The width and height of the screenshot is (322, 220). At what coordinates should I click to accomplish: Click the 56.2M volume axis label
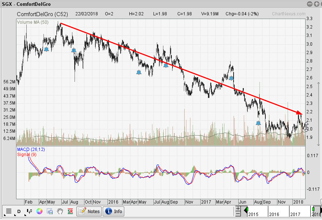point(10,82)
